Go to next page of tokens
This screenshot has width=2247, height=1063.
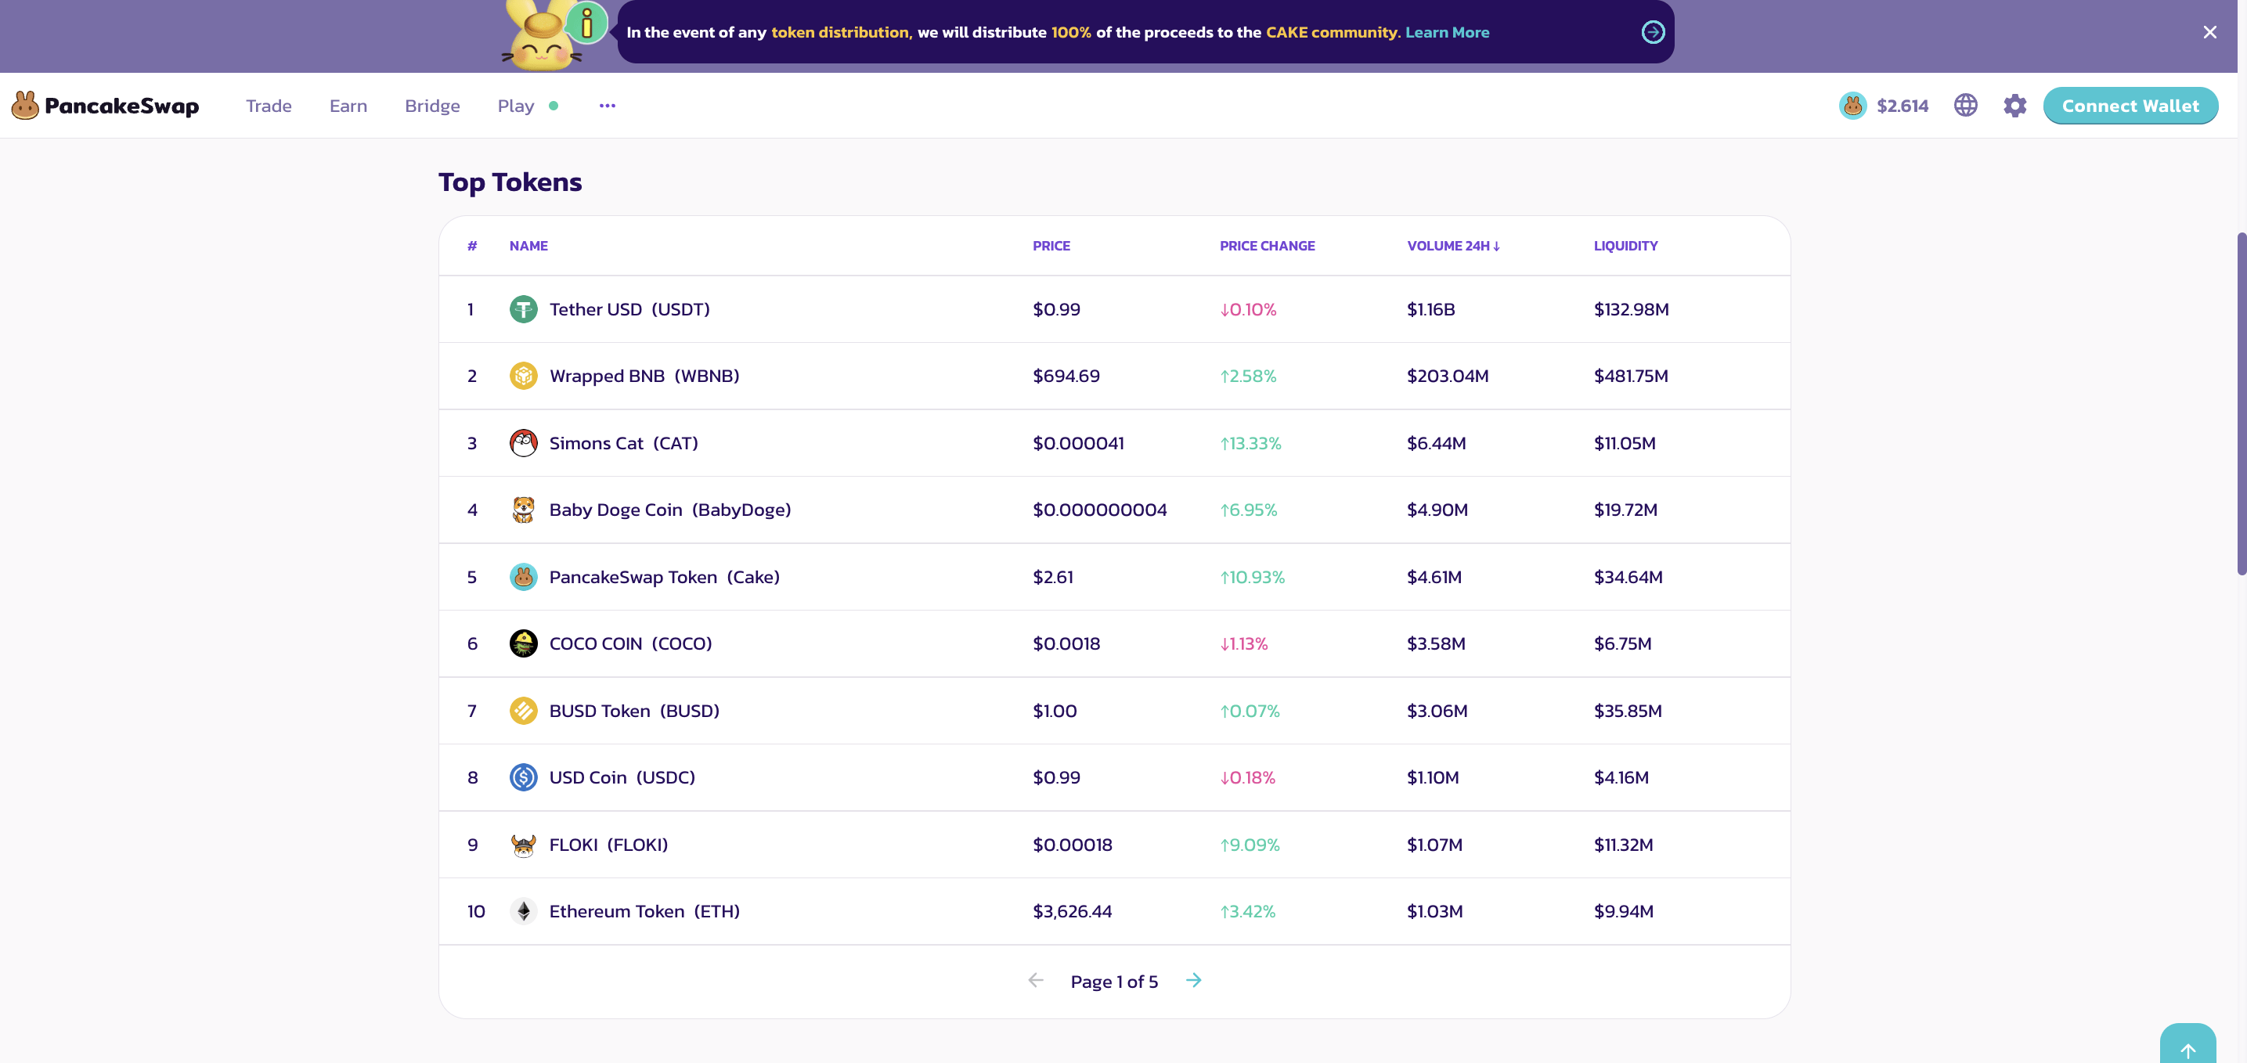[1194, 980]
